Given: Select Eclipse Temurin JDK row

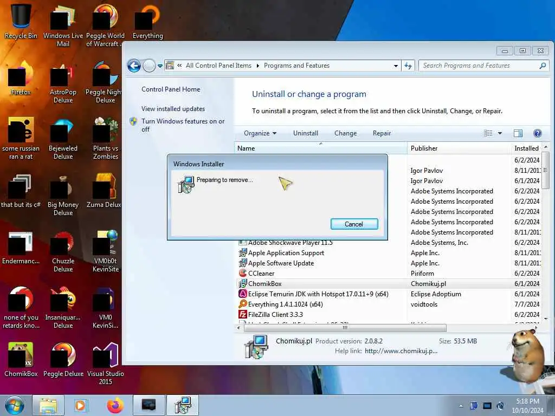Looking at the screenshot, I should pyautogui.click(x=388, y=294).
